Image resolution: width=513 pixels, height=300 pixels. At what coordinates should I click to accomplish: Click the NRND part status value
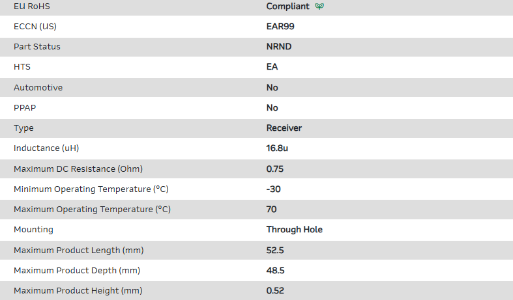point(279,47)
